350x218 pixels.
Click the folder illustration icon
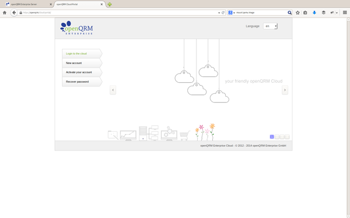(x=113, y=135)
